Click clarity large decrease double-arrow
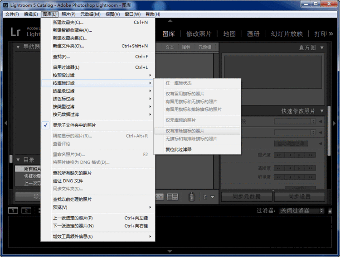 [279, 168]
